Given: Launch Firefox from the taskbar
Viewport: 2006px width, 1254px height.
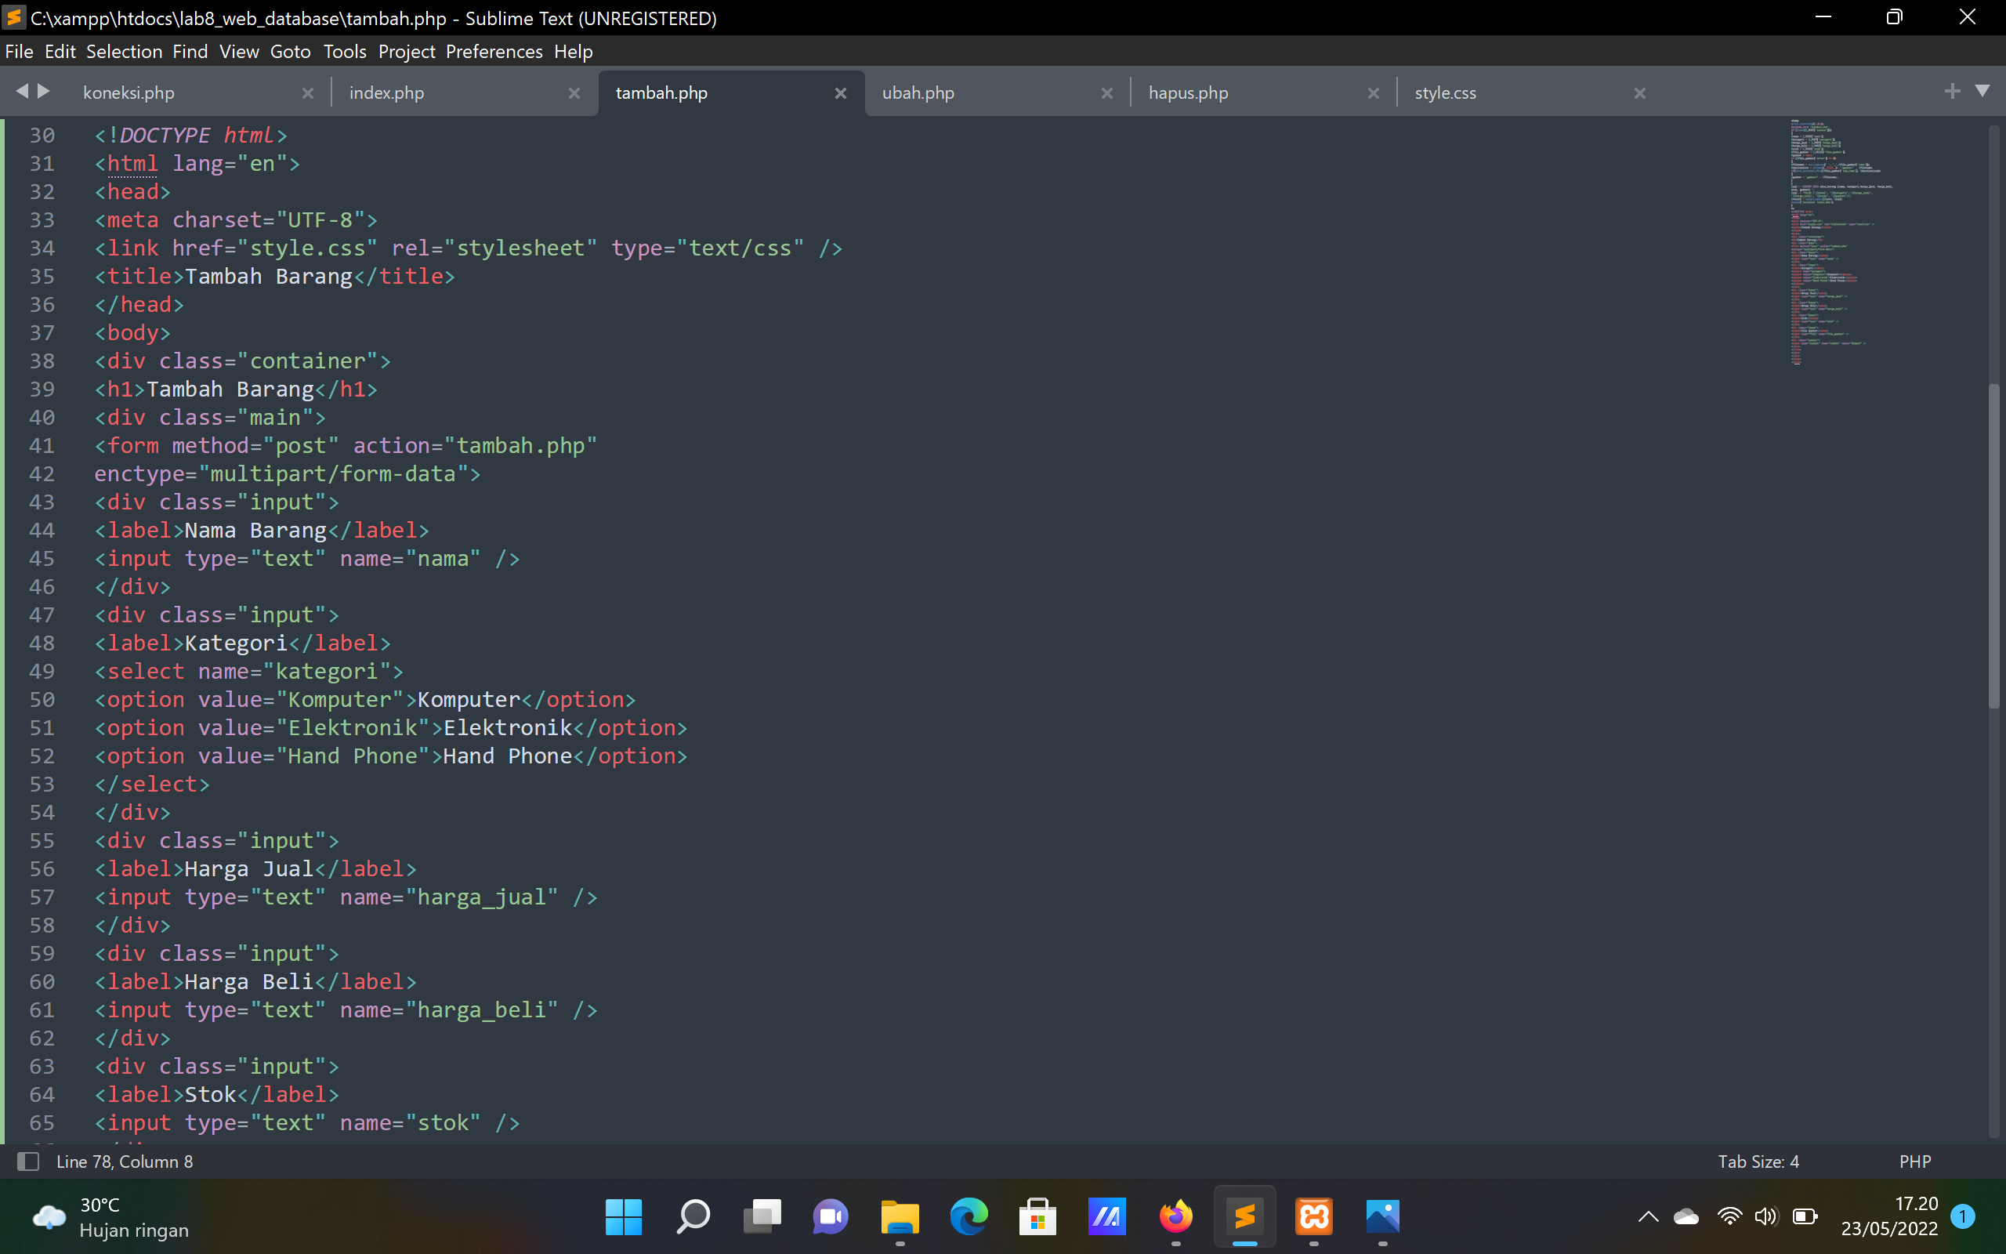Looking at the screenshot, I should pos(1175,1217).
